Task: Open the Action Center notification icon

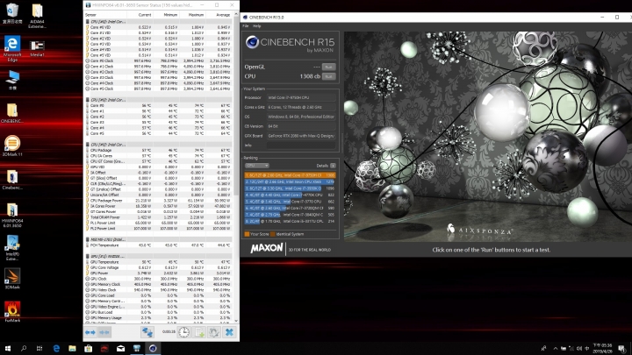Action: coord(622,349)
